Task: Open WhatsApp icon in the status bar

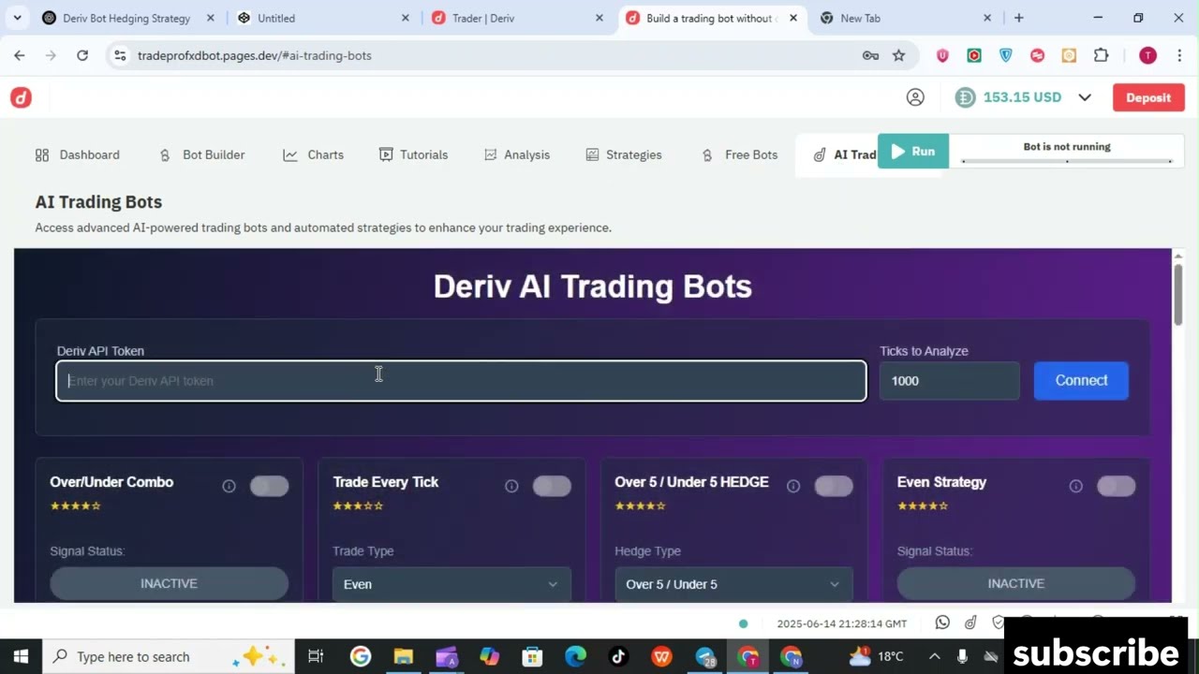Action: coord(942,623)
